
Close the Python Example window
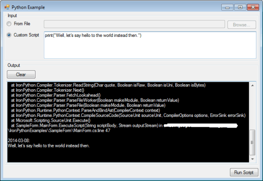click(253, 8)
